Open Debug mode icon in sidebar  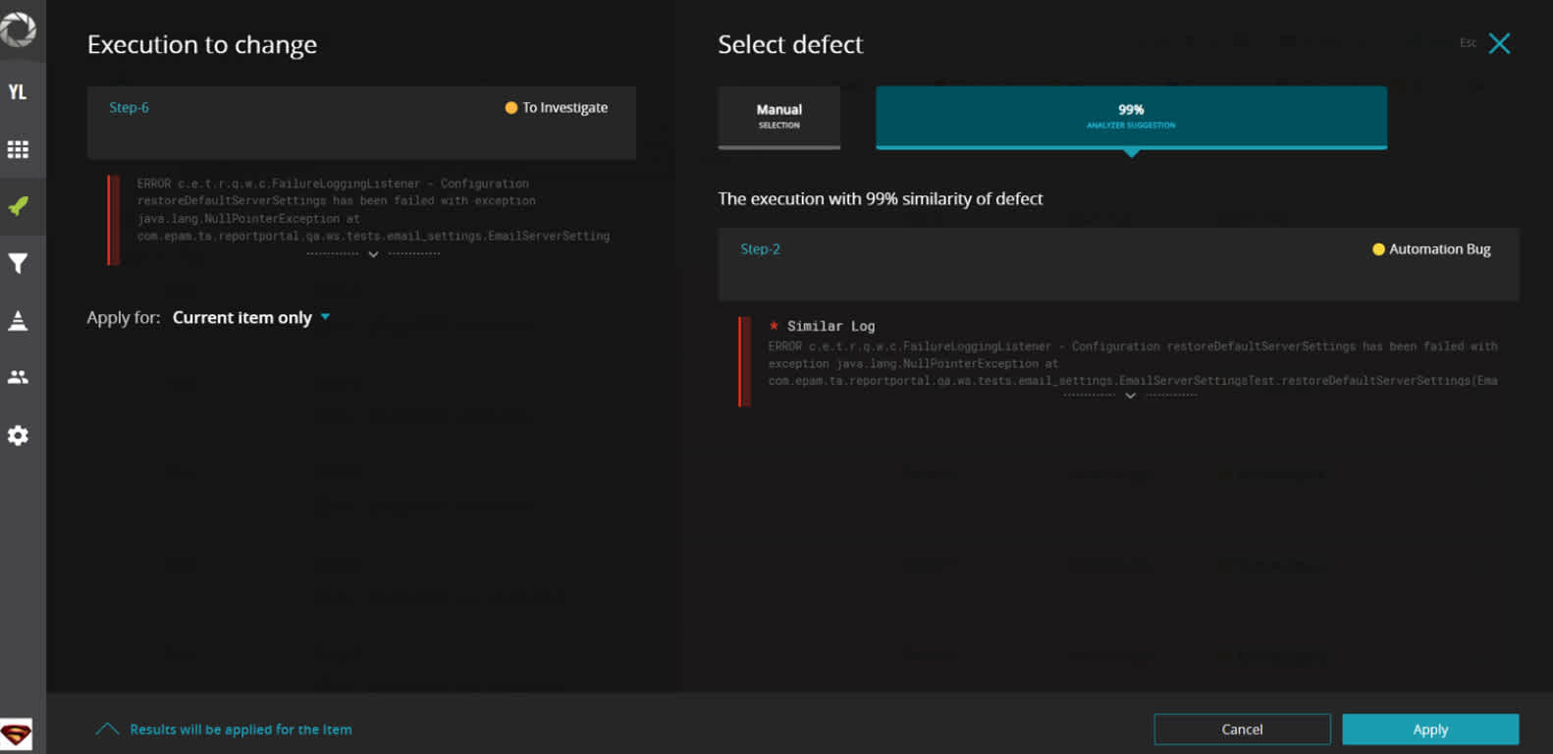(18, 320)
